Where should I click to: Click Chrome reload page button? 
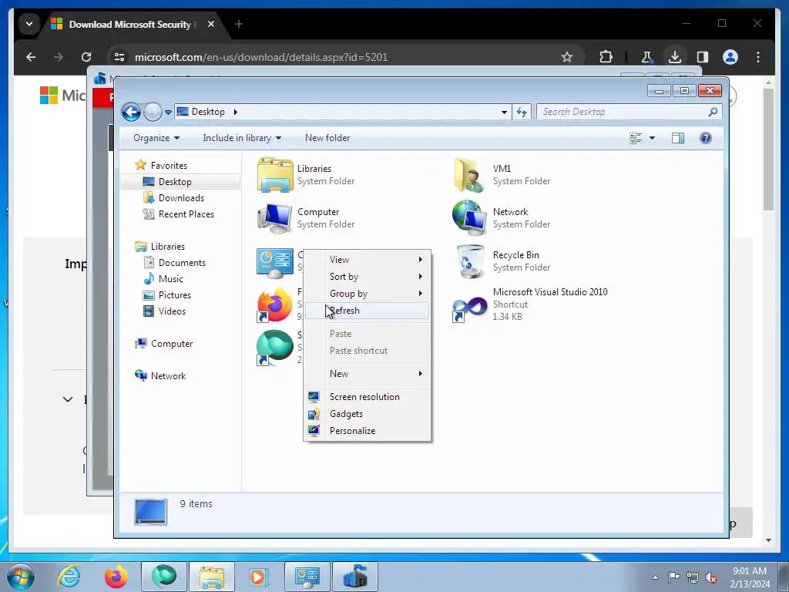[x=86, y=57]
